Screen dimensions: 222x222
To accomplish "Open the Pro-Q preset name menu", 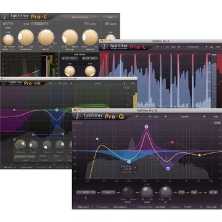I will pyautogui.click(x=185, y=117).
